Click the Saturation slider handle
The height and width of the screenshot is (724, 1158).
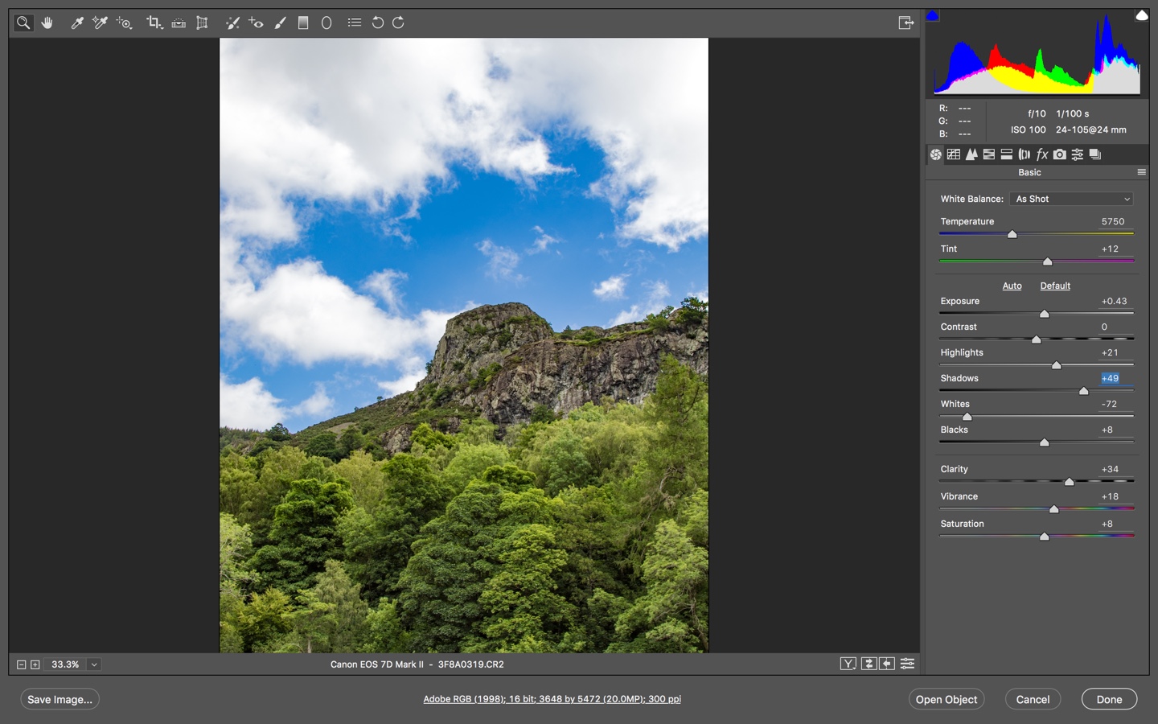pyautogui.click(x=1044, y=537)
